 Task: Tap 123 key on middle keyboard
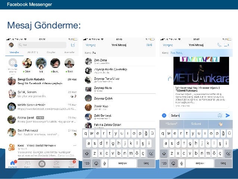click(x=87, y=163)
